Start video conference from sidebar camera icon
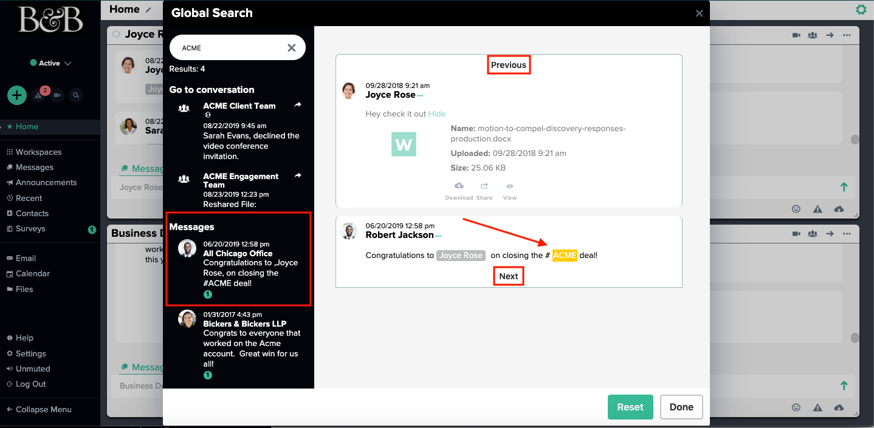Viewport: 874px width, 428px height. tap(58, 95)
